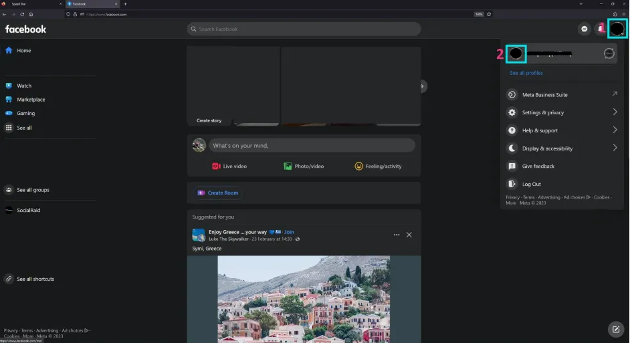Viewport: 630px width, 343px height.
Task: Open Watch from the left sidebar
Action: pyautogui.click(x=23, y=86)
